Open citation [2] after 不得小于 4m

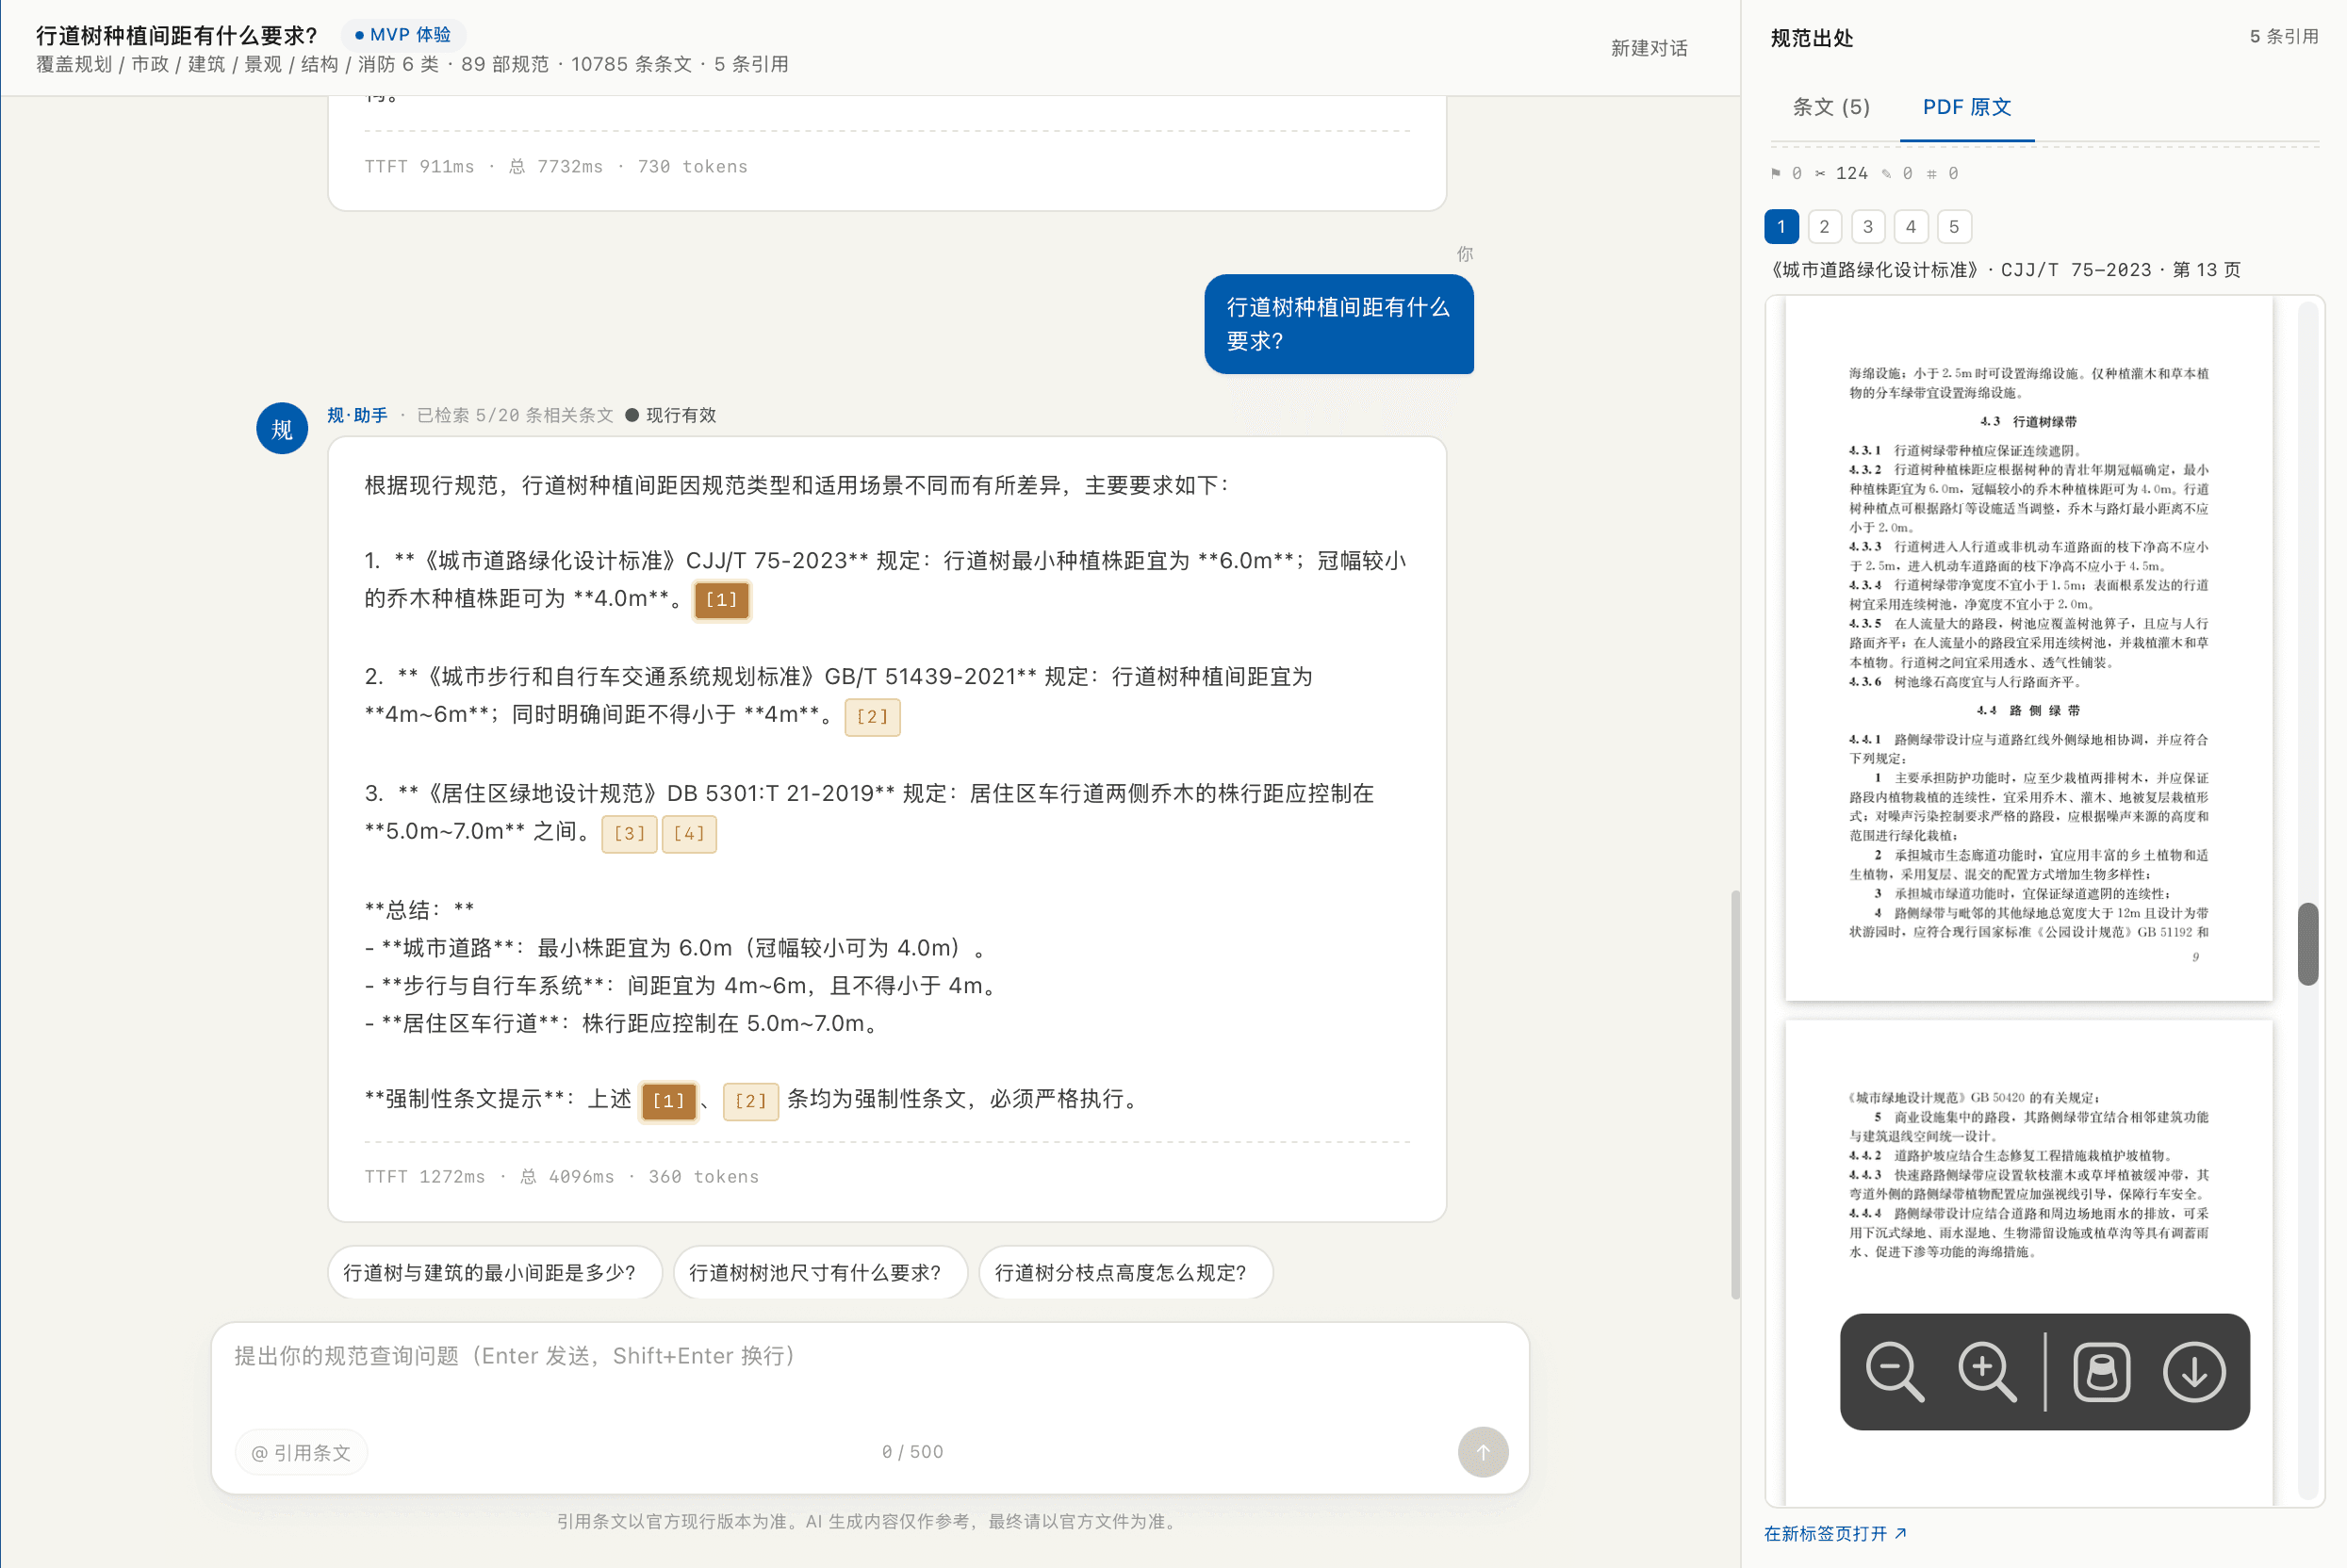pyautogui.click(x=872, y=716)
